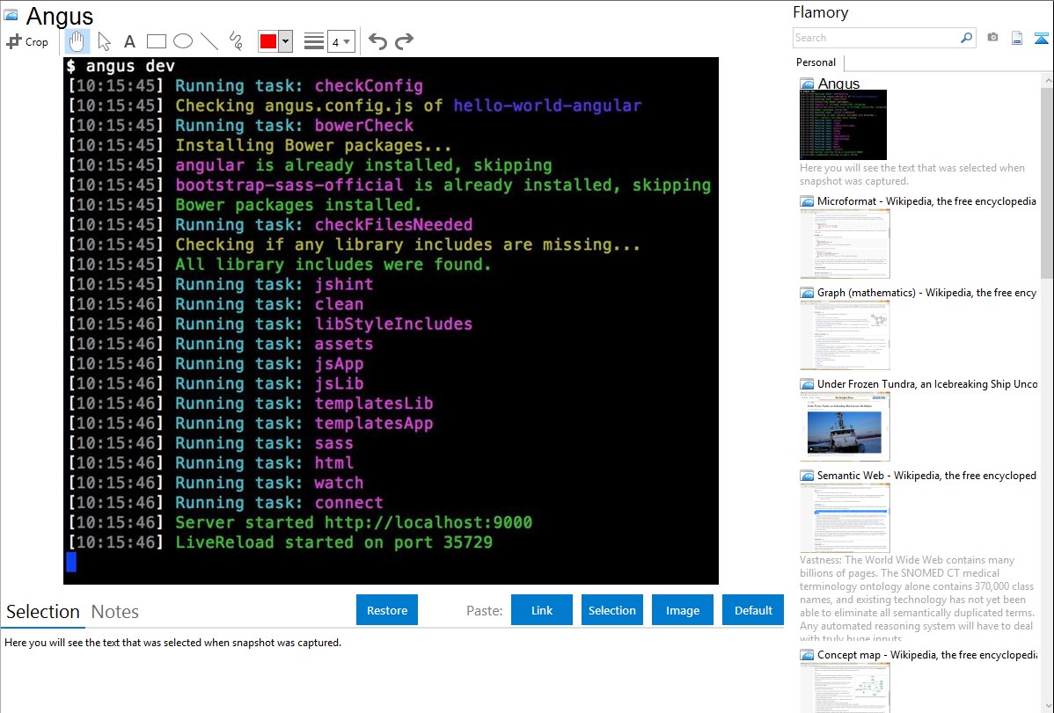The height and width of the screenshot is (713, 1054).
Task: Open the Personal tab
Action: pos(816,62)
